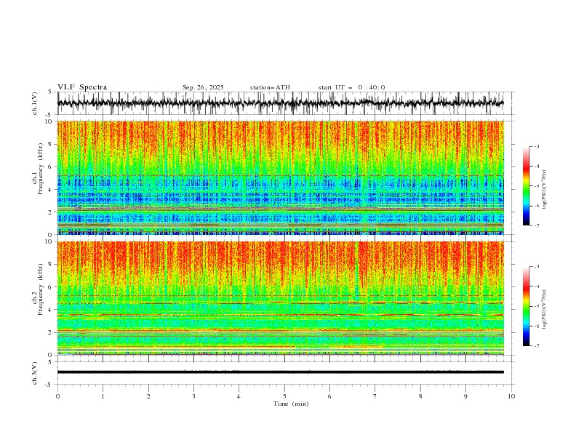576x445 pixels.
Task: Click time axis tick label "3"
Action: click(x=193, y=396)
